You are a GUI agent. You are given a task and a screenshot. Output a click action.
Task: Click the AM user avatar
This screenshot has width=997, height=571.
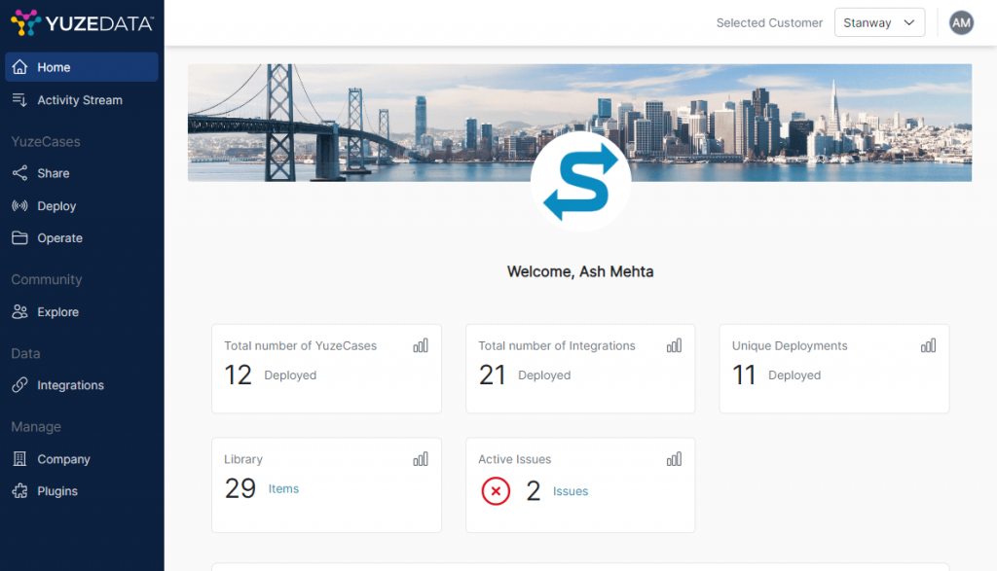click(961, 23)
